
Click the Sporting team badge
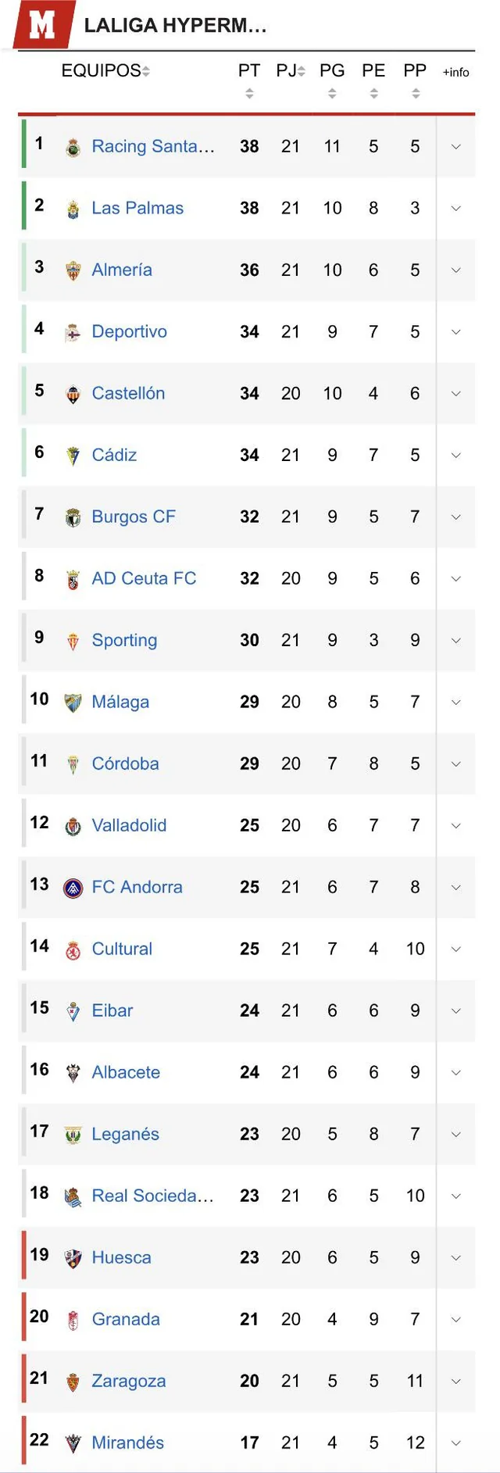click(x=73, y=640)
